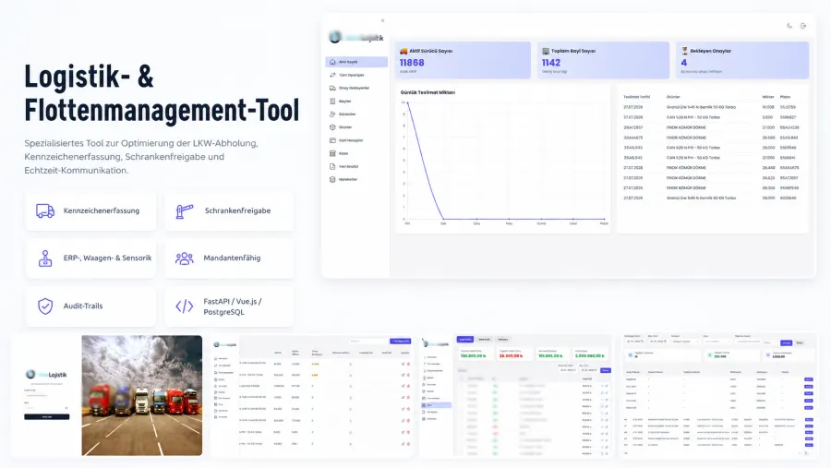Open Ana Sayfa home icon in sidebar
This screenshot has width=831, height=468.
[332, 62]
